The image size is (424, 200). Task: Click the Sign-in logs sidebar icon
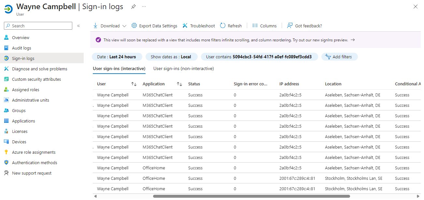click(x=6, y=58)
